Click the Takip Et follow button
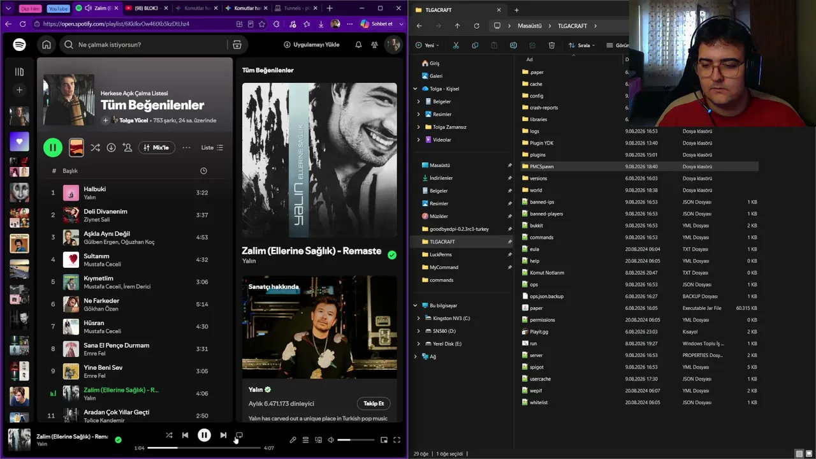This screenshot has height=459, width=816. coord(374,404)
